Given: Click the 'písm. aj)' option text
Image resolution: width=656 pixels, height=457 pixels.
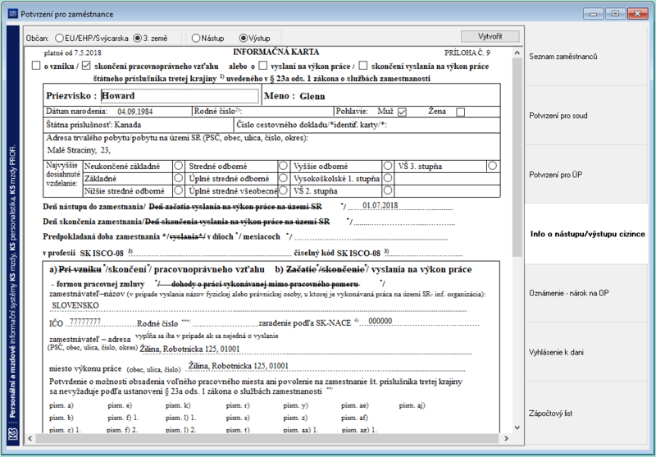Looking at the screenshot, I should click(412, 405).
